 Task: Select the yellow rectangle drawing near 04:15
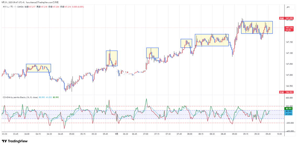click(x=38, y=68)
